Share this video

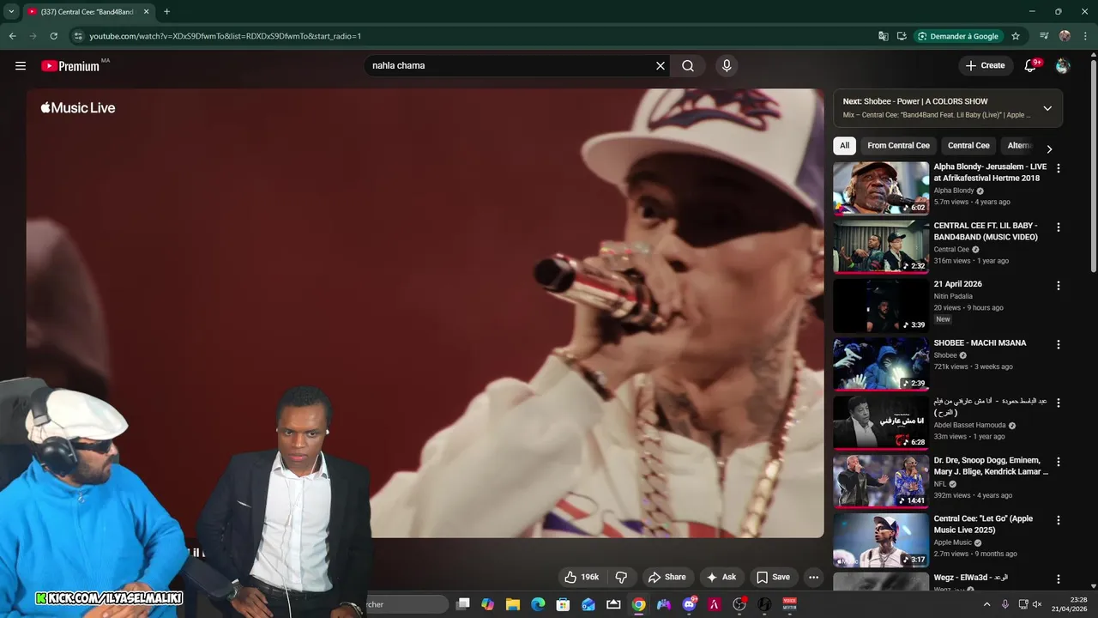(667, 578)
